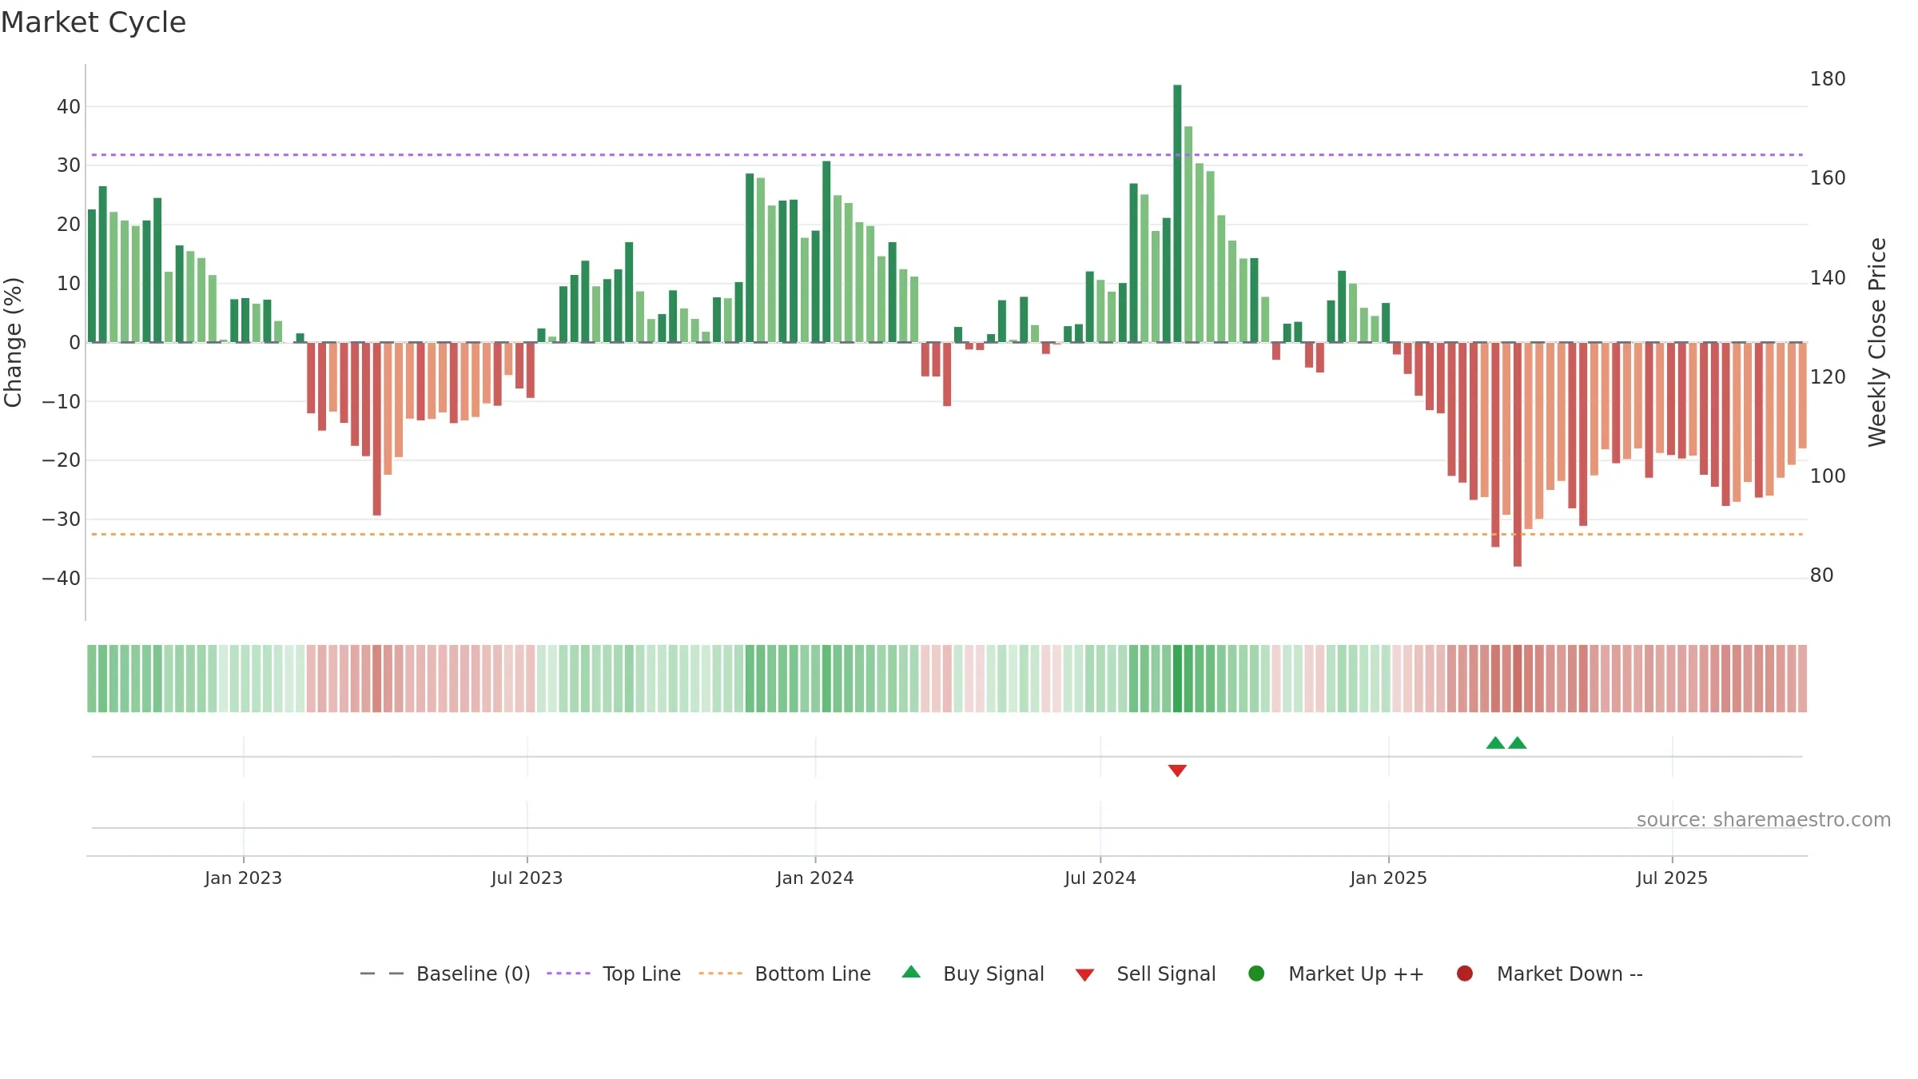
Task: Click the Jan 2023 axis label
Action: [x=243, y=878]
